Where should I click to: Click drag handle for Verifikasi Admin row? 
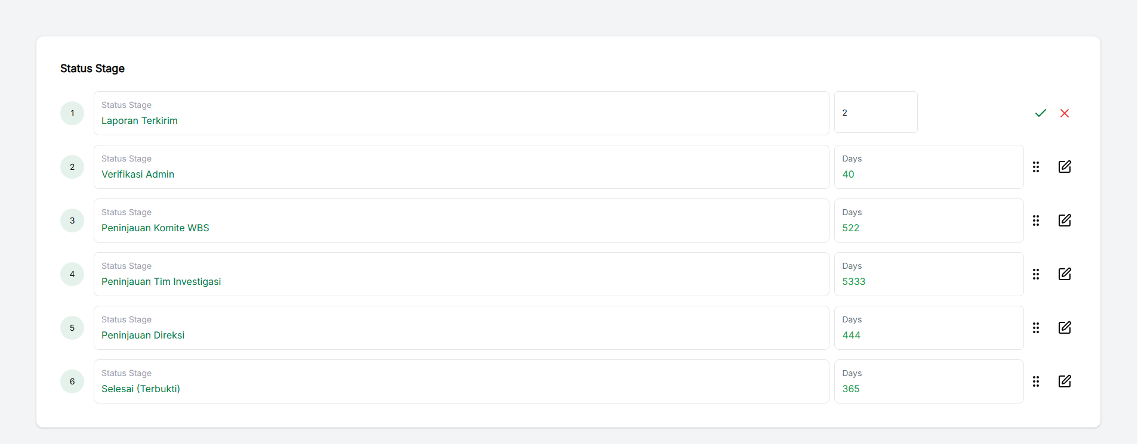1036,167
